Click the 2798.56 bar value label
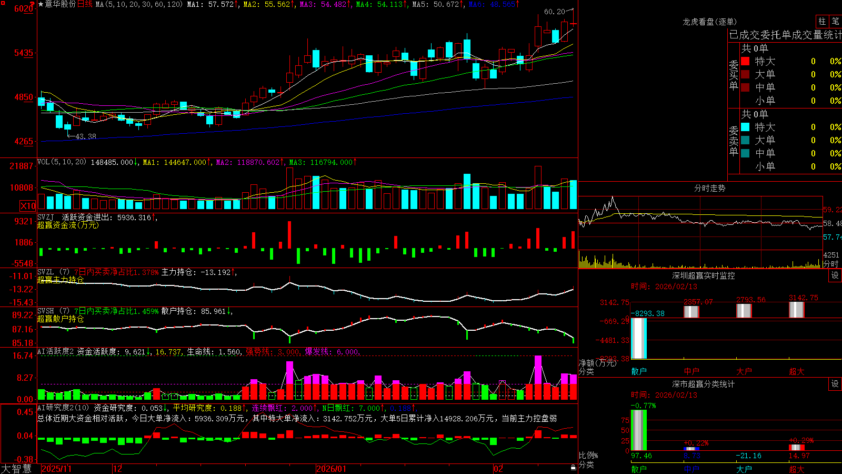 751,300
